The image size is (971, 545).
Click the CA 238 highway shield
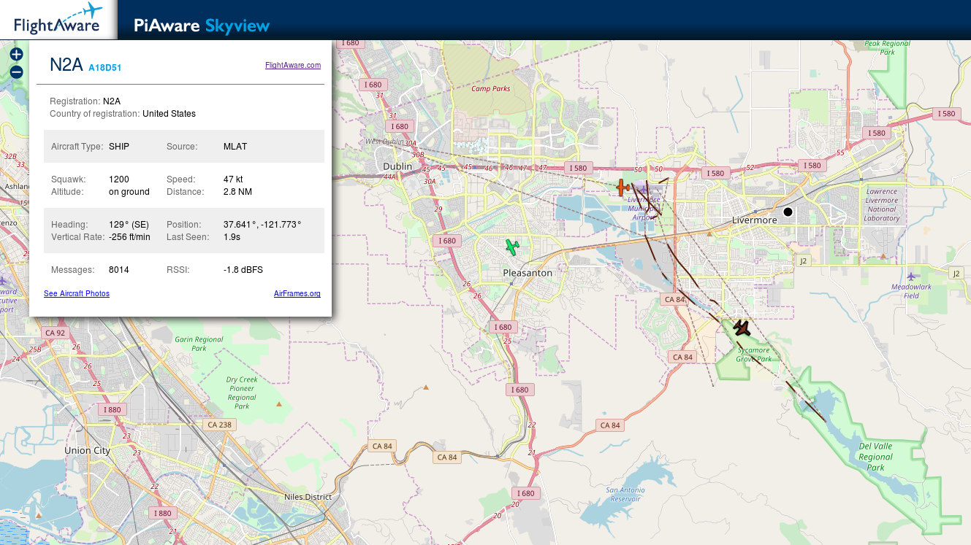click(x=219, y=425)
